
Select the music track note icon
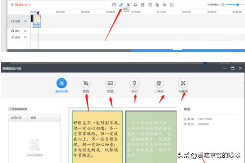(13, 31)
